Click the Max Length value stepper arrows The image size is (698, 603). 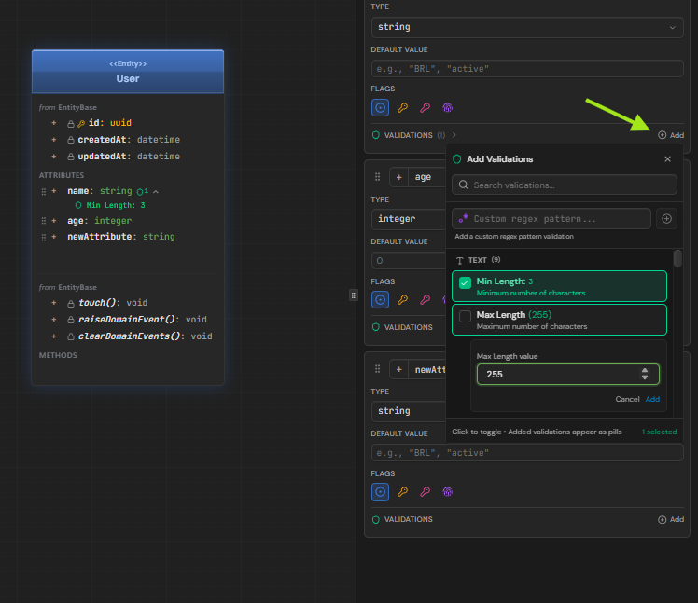645,374
